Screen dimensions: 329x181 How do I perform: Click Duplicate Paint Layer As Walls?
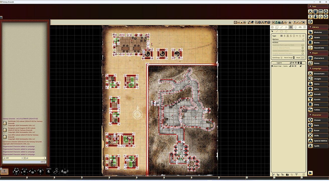288,45
